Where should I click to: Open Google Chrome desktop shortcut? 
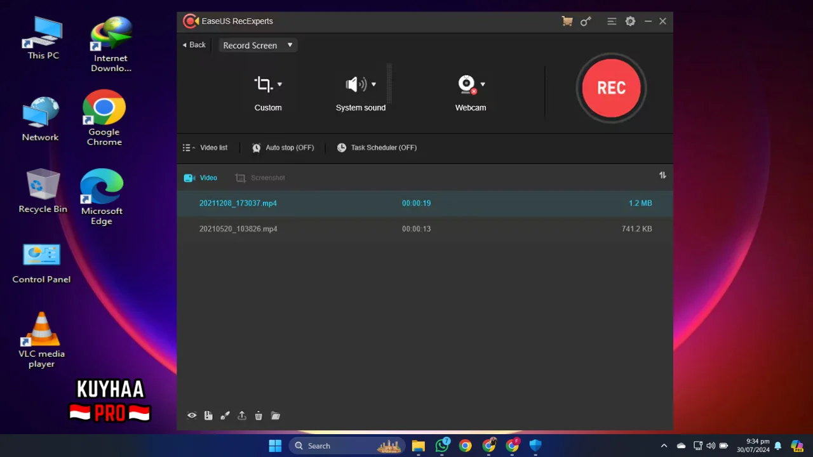pos(104,118)
